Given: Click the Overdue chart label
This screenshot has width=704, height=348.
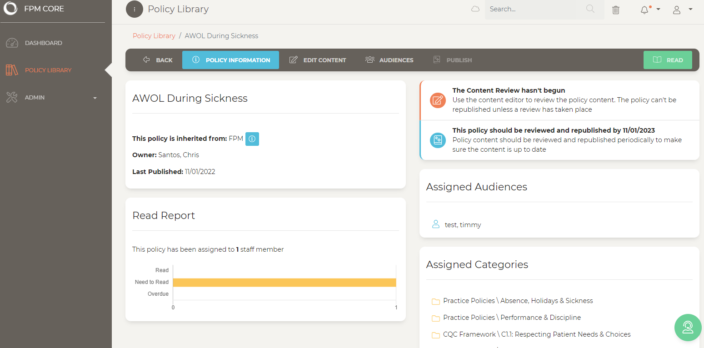Looking at the screenshot, I should 158,294.
